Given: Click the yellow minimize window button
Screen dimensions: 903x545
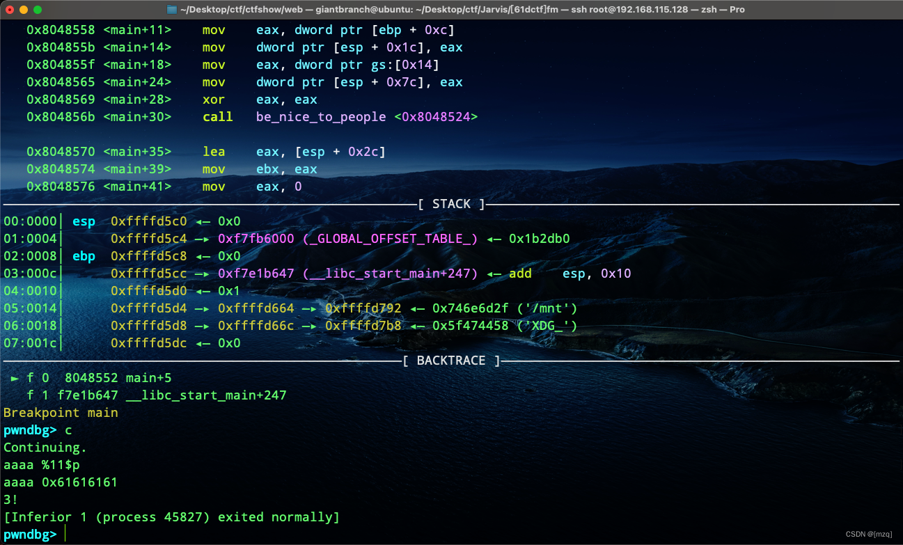Looking at the screenshot, I should [24, 10].
